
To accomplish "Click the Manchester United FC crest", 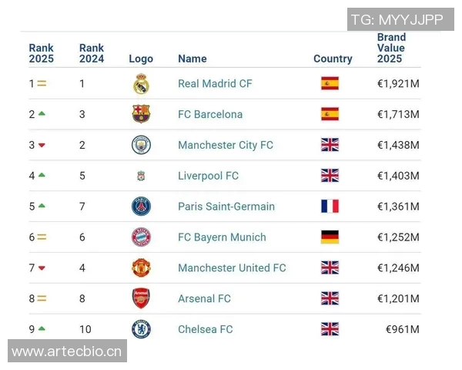I will pos(141,268).
